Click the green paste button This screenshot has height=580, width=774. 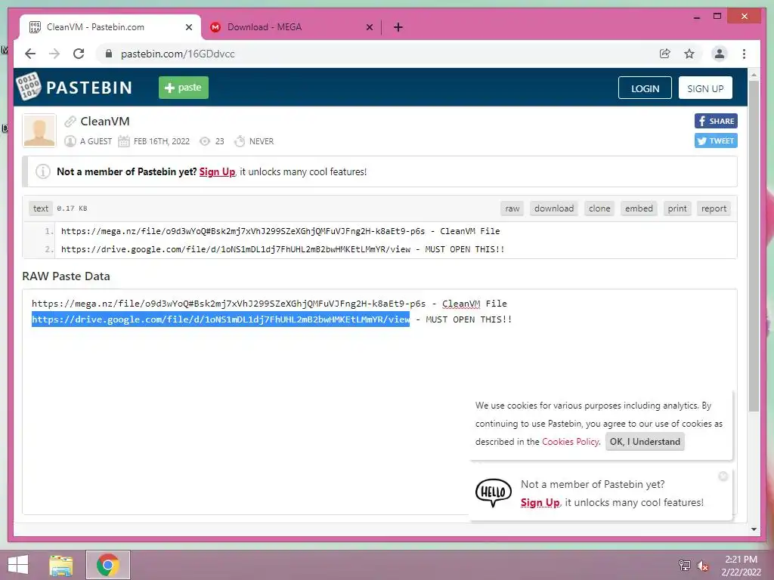point(184,88)
